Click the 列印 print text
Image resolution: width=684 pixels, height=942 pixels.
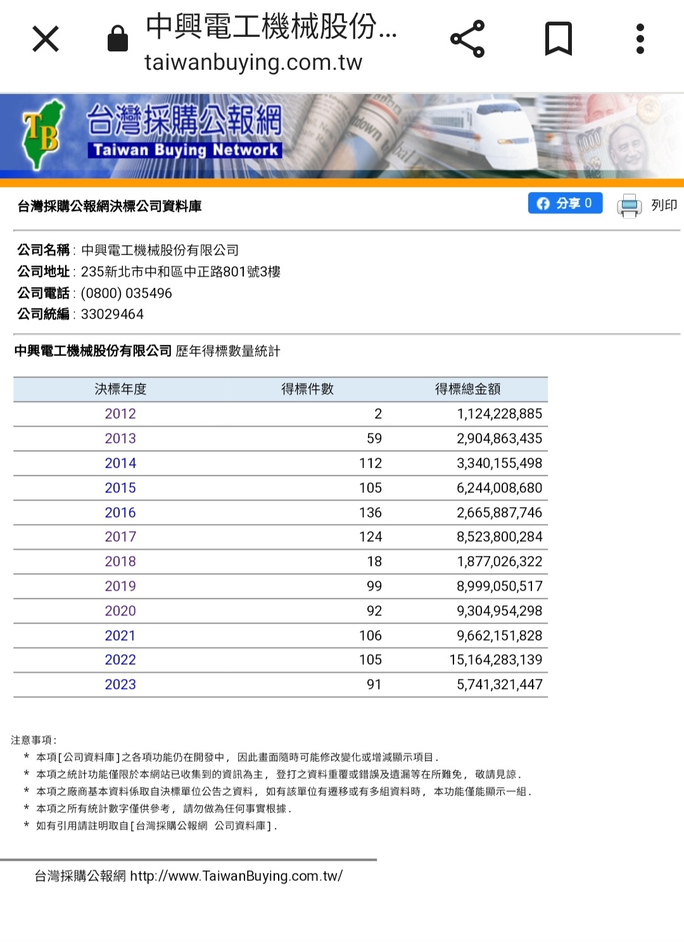(664, 205)
